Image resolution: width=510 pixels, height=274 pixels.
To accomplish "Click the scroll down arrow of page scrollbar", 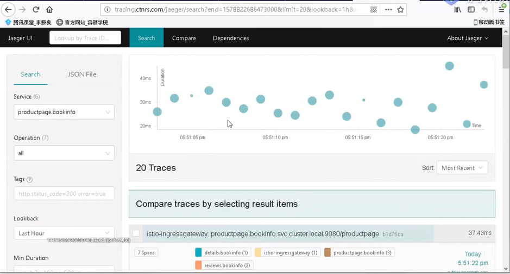I will coord(506,269).
